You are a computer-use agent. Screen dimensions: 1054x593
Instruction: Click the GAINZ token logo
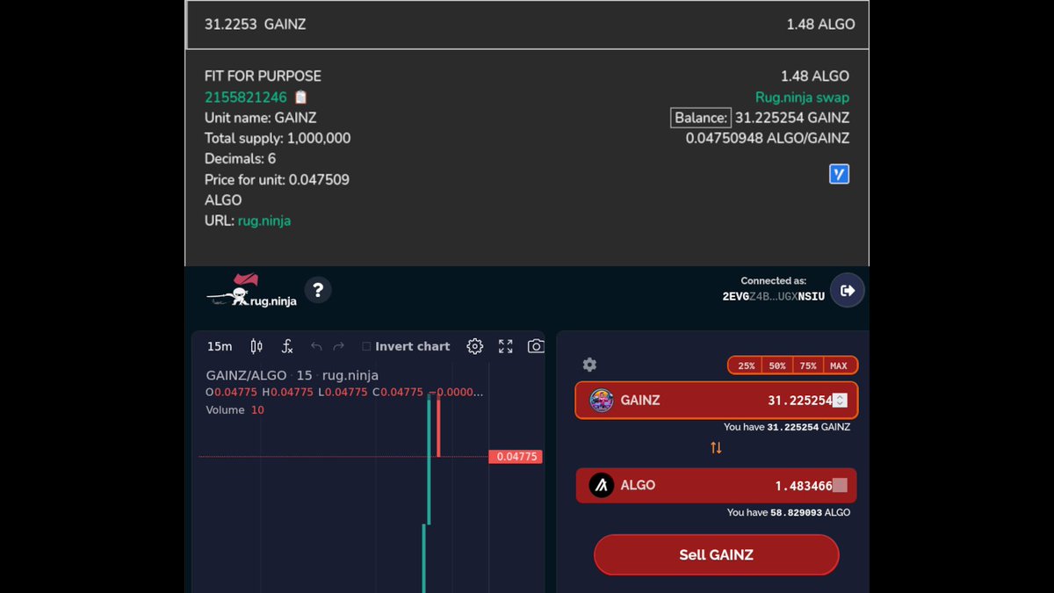point(602,401)
